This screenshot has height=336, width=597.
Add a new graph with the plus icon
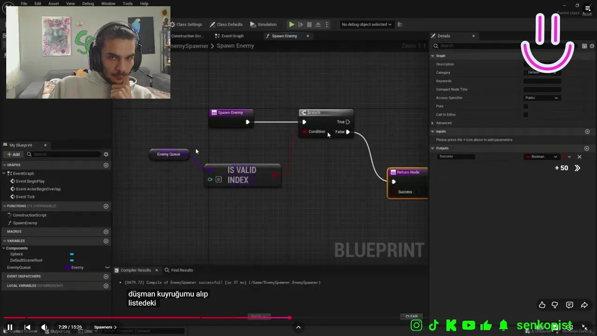(106, 165)
